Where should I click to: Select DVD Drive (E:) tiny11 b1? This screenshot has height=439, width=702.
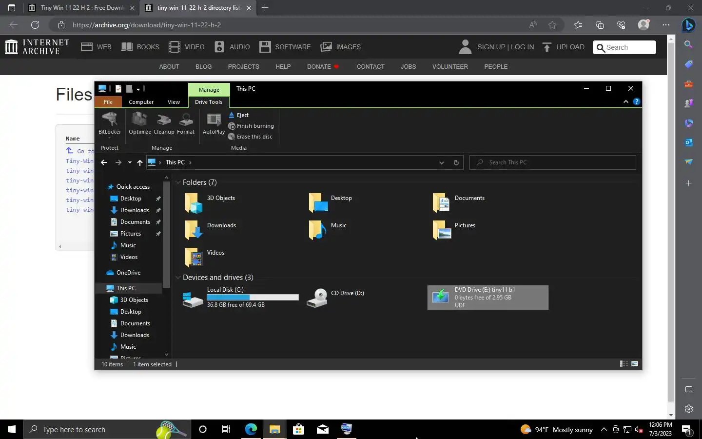[x=487, y=297]
